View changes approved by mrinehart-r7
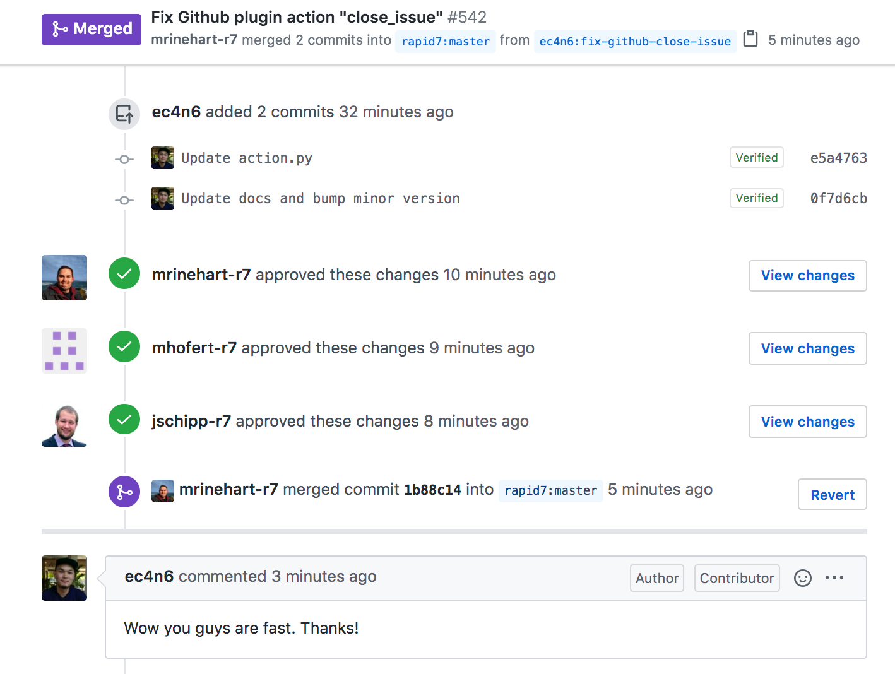 pos(807,276)
